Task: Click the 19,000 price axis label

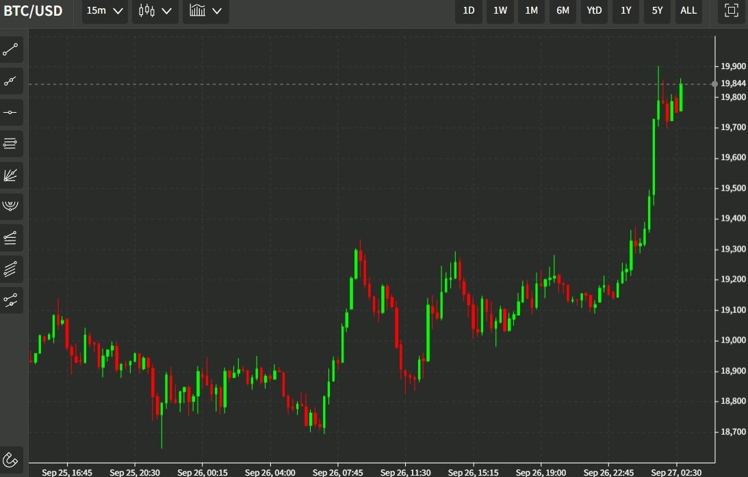Action: (x=733, y=340)
